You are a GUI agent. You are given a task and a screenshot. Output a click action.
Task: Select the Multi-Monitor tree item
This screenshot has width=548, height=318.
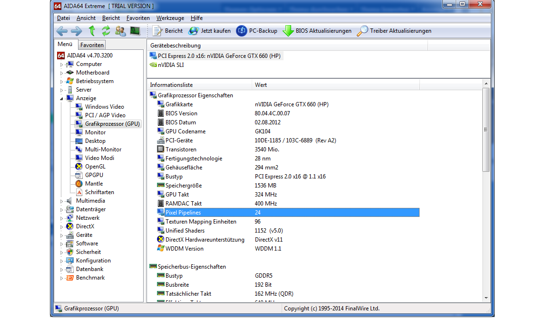(x=103, y=150)
